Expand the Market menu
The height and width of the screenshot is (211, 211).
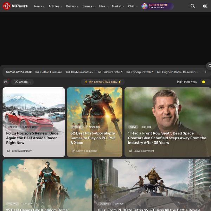pyautogui.click(x=118, y=6)
